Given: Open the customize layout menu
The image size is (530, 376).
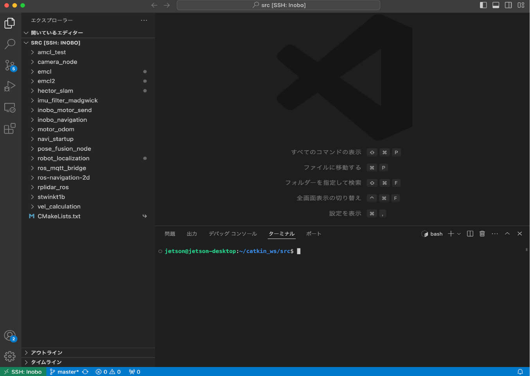Looking at the screenshot, I should point(521,5).
